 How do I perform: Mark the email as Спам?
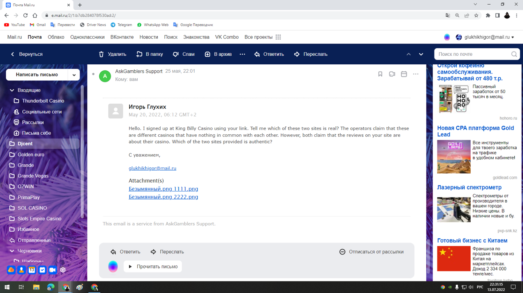184,54
